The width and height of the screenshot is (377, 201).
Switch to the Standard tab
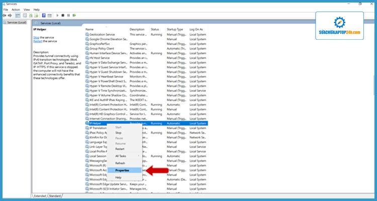coord(55,195)
